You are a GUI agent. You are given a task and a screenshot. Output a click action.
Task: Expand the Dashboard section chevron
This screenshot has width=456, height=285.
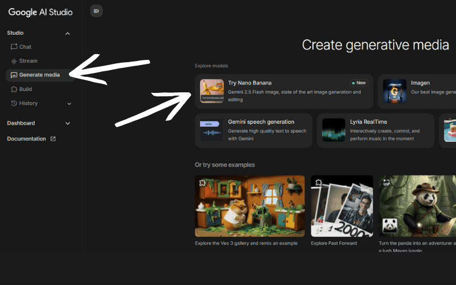pyautogui.click(x=68, y=123)
